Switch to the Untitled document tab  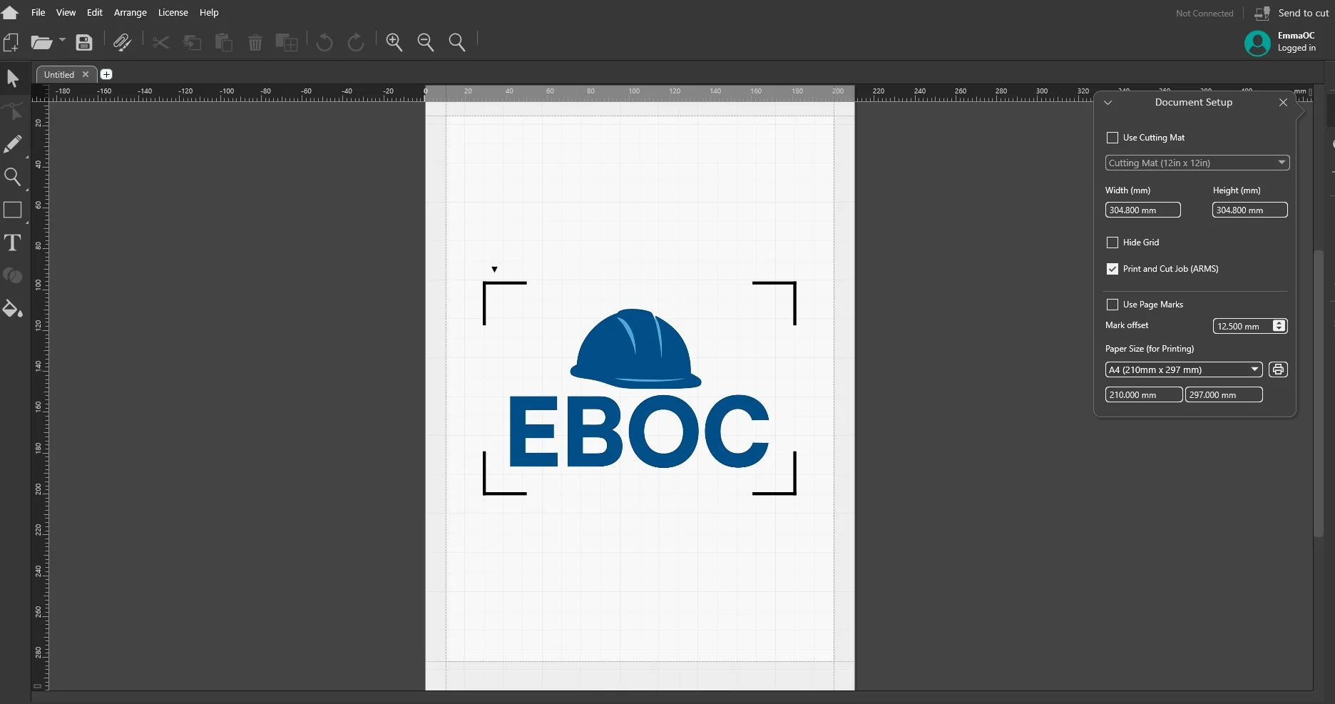(59, 74)
